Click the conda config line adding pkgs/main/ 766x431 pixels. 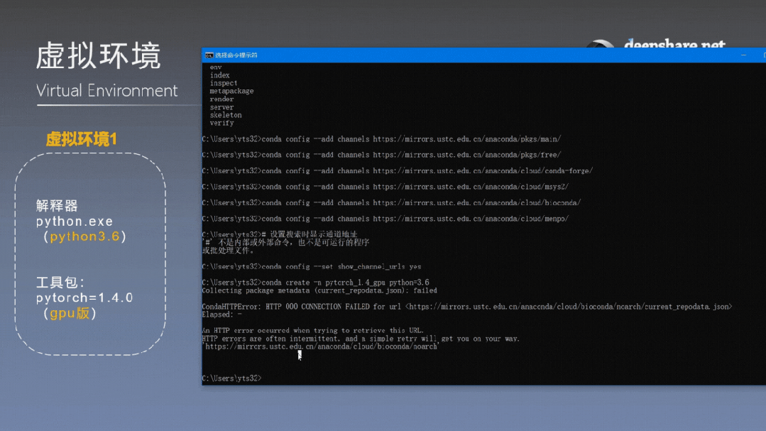(381, 139)
